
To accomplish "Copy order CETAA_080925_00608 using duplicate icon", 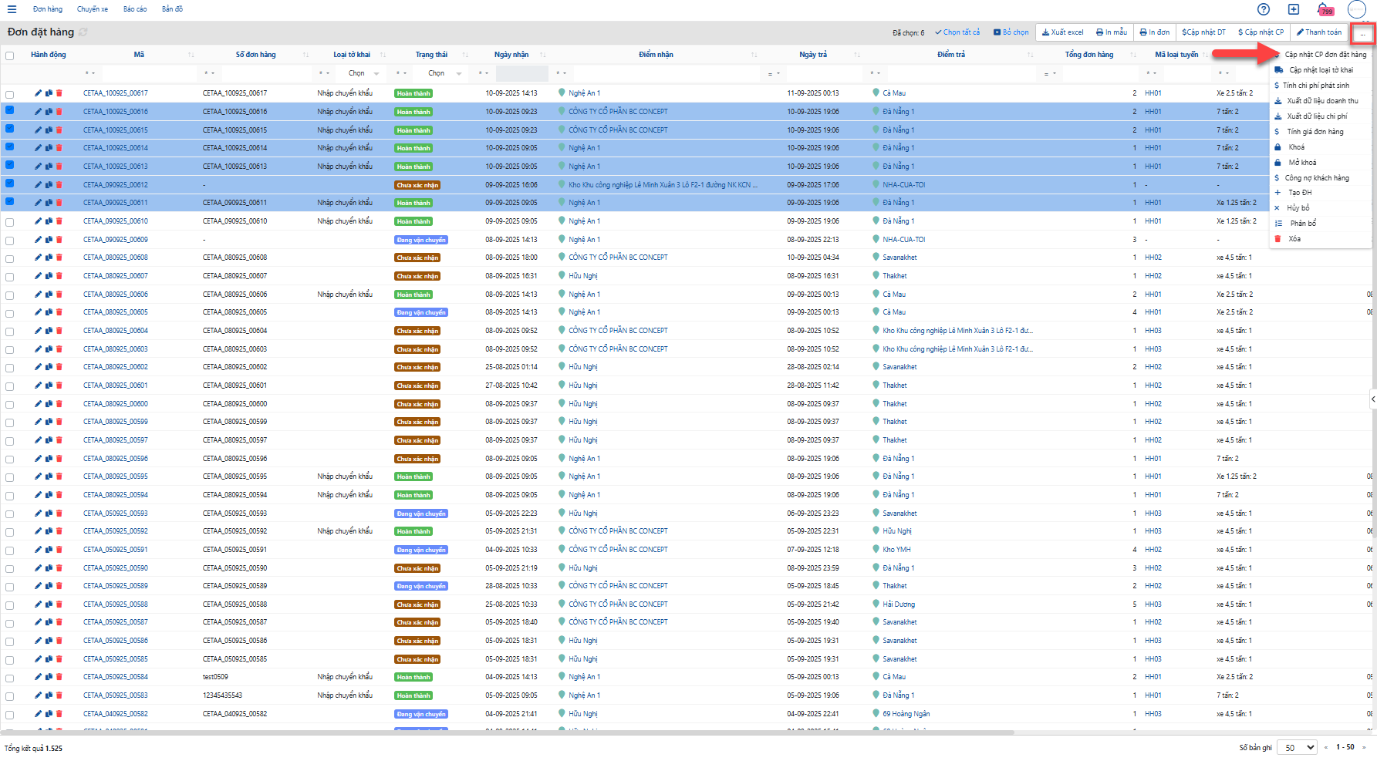I will click(49, 258).
